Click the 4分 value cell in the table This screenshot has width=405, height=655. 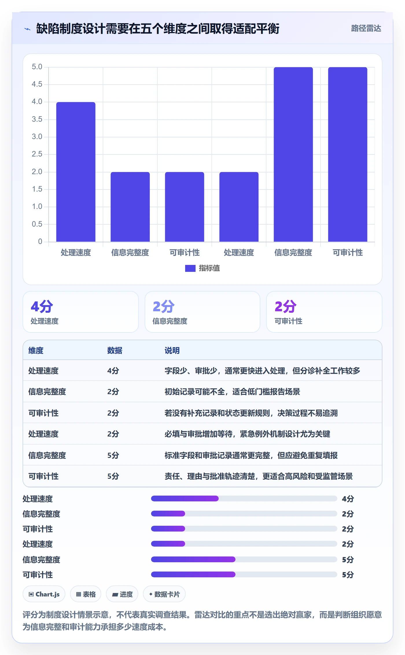tap(113, 371)
